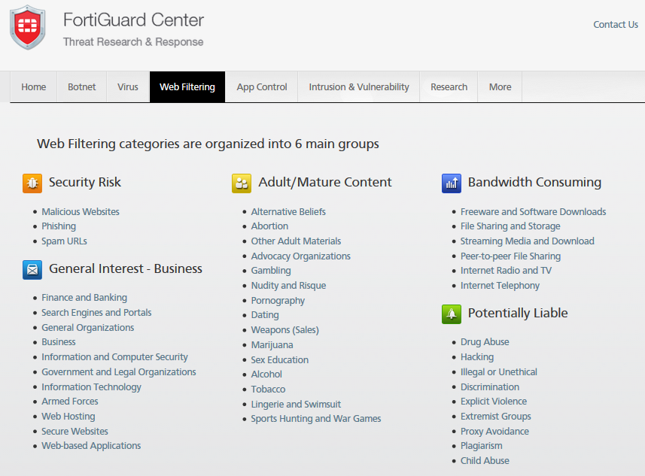The height and width of the screenshot is (476, 645).
Task: Open Nudity and Risque link
Action: [288, 286]
